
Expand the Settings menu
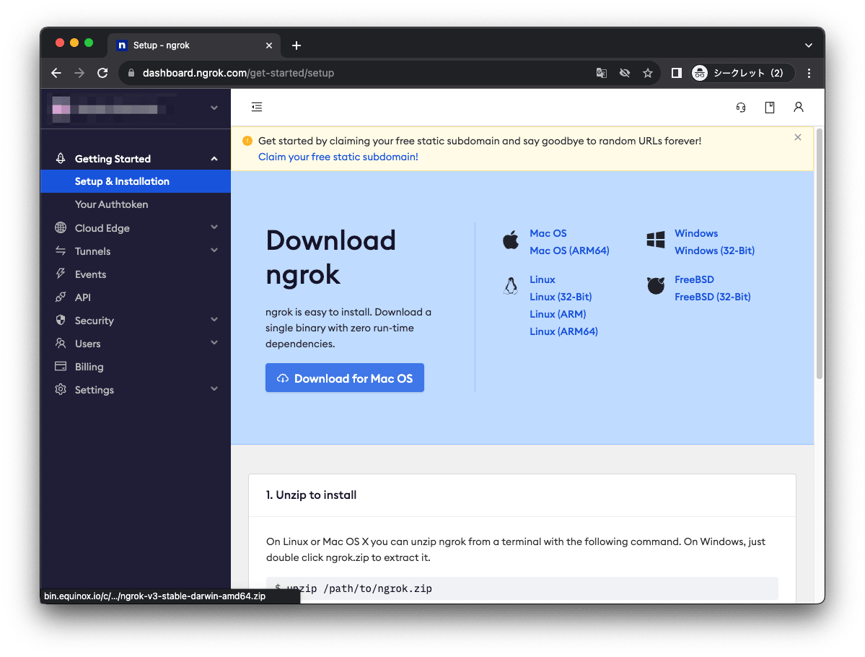pyautogui.click(x=136, y=390)
